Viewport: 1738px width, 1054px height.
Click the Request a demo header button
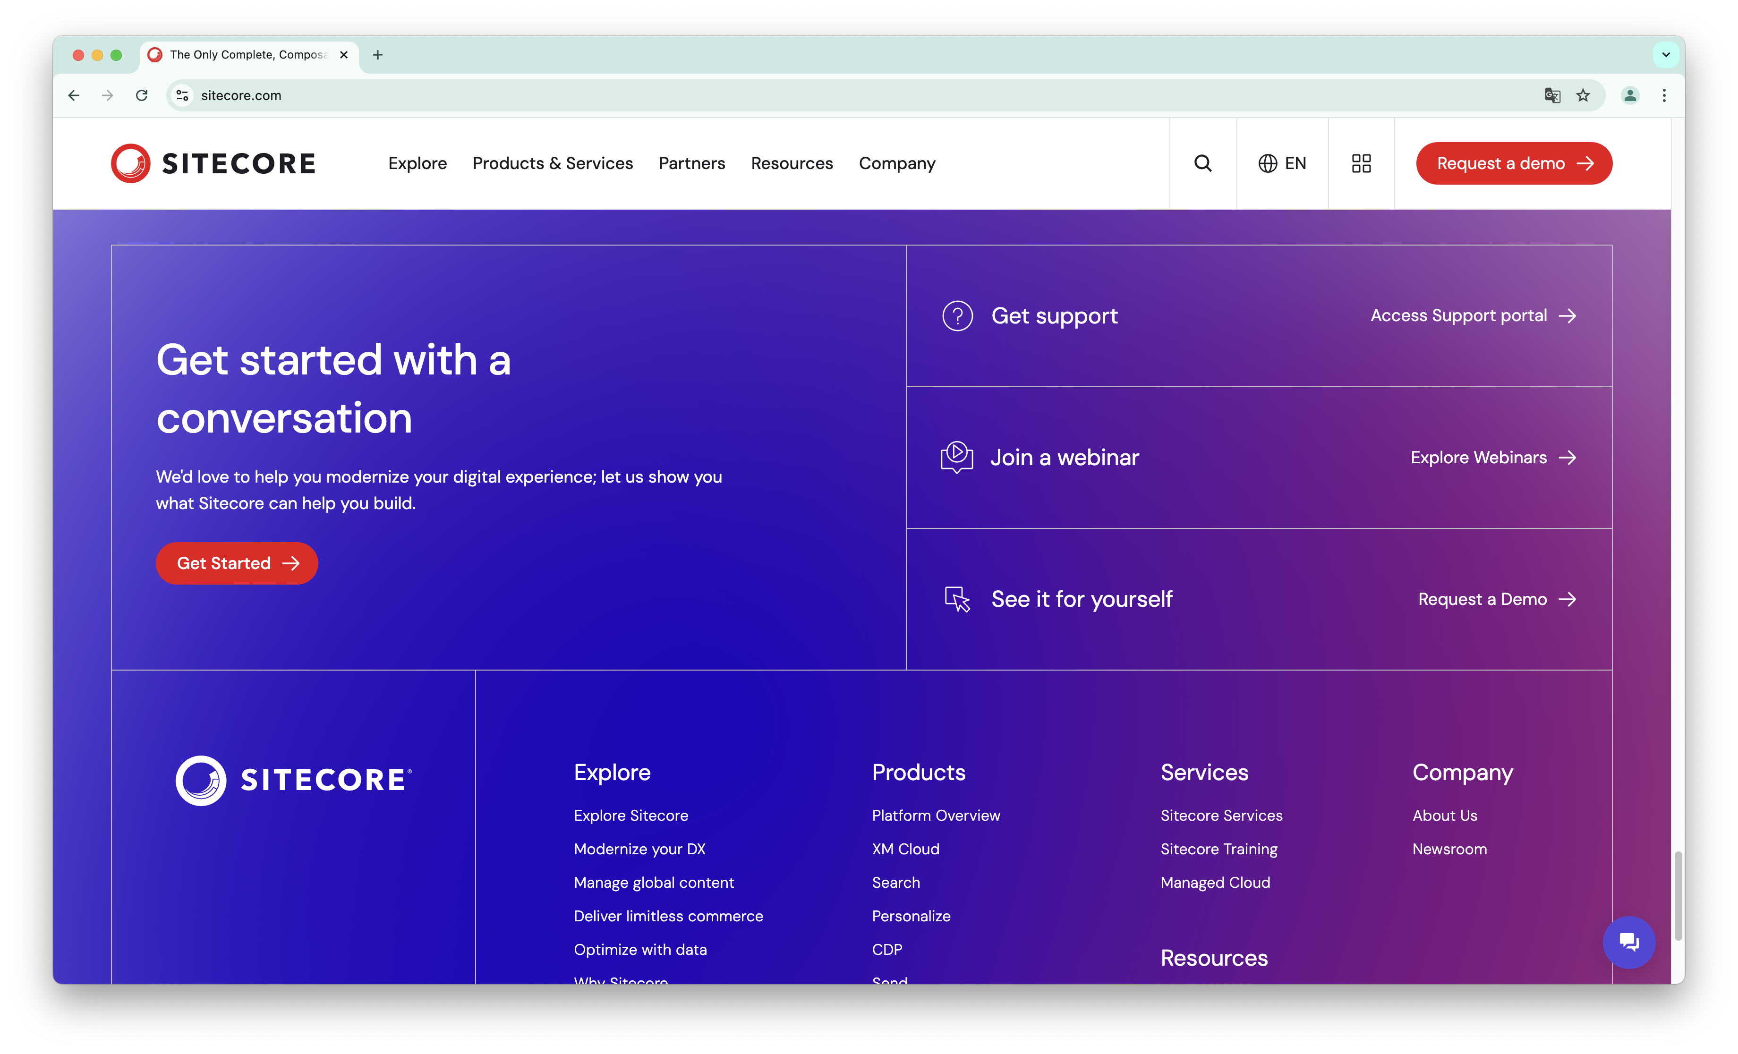click(x=1514, y=164)
